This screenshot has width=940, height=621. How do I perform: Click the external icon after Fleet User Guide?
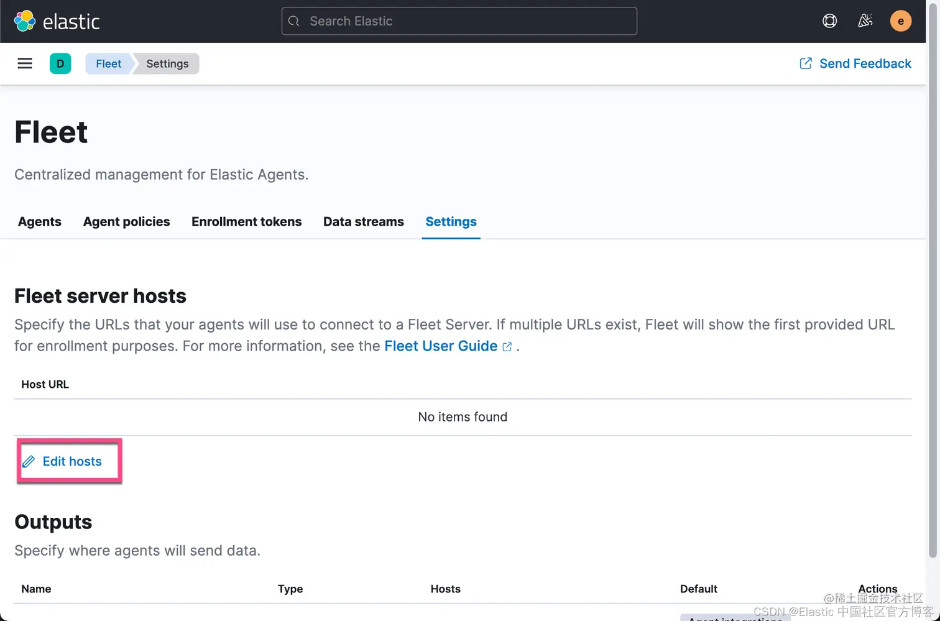[507, 347]
